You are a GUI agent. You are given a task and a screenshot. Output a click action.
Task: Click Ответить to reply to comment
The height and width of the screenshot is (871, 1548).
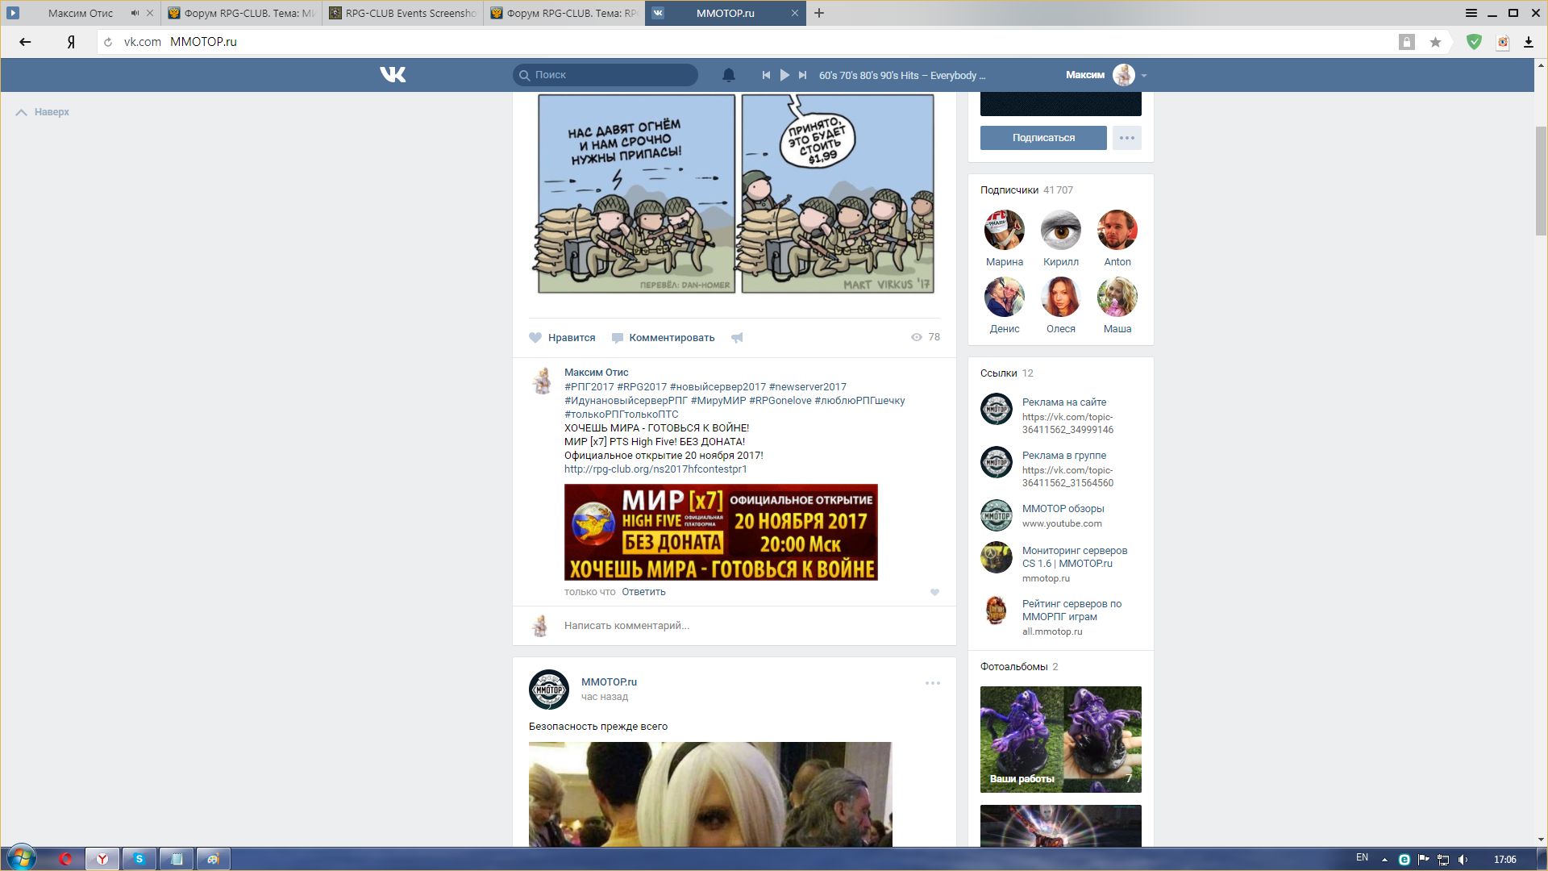pos(643,592)
